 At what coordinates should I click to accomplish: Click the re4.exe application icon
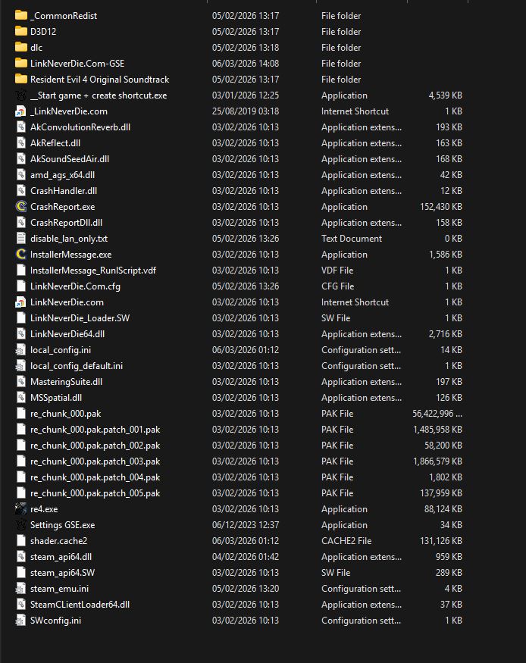point(21,509)
